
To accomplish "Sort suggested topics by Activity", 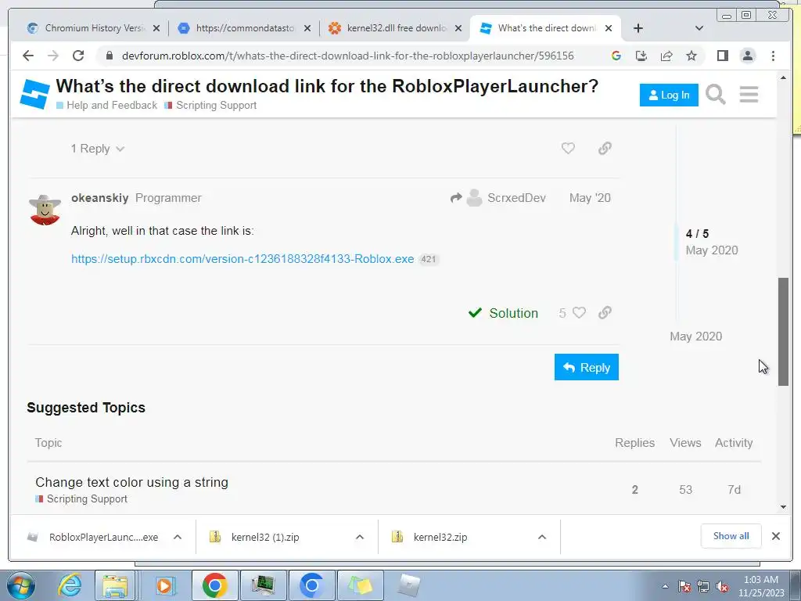I will tap(734, 443).
